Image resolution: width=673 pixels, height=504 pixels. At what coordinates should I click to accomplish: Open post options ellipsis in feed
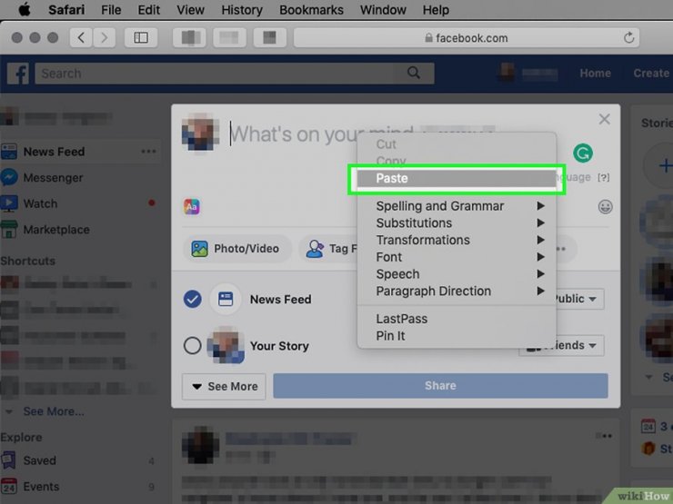[604, 436]
